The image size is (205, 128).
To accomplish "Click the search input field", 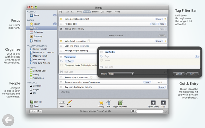I will [x=150, y=111].
